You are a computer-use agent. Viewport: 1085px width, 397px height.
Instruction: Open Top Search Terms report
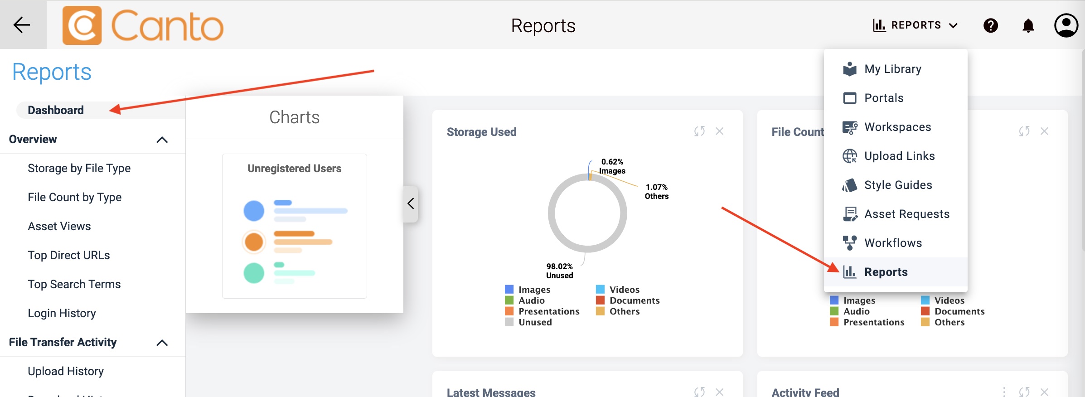[74, 284]
